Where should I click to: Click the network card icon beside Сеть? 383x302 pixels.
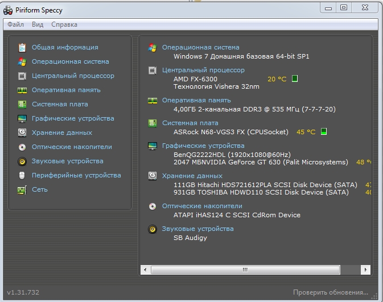point(22,190)
